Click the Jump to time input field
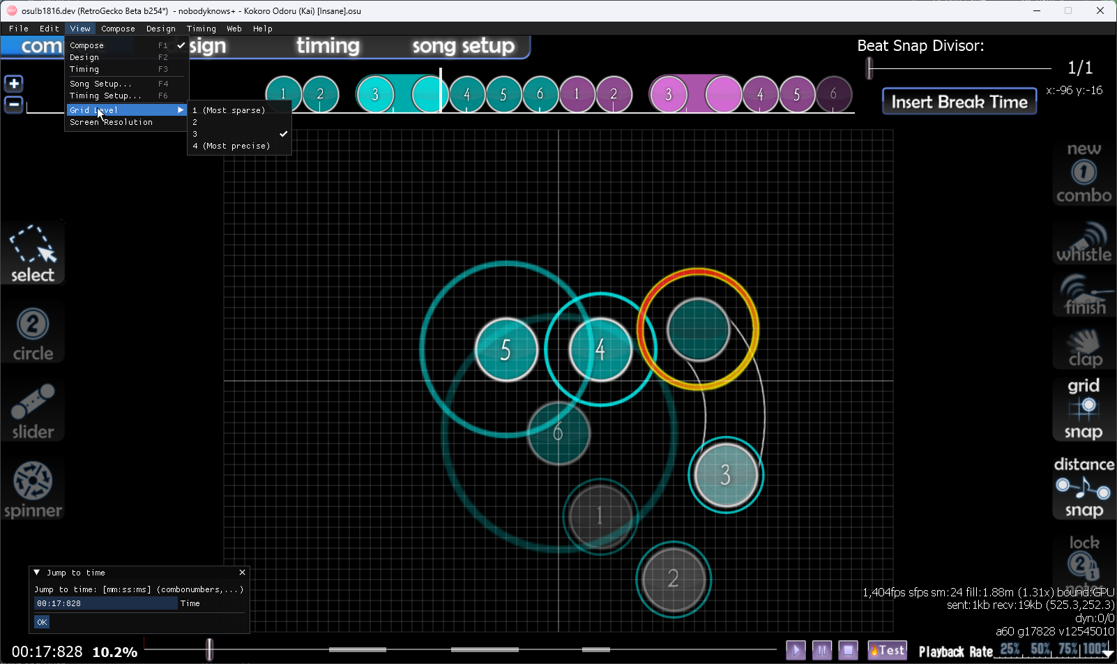Viewport: 1117px width, 664px height. (105, 604)
